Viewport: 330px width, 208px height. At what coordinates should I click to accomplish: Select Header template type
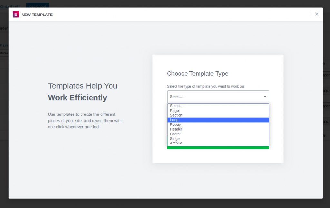click(x=176, y=129)
